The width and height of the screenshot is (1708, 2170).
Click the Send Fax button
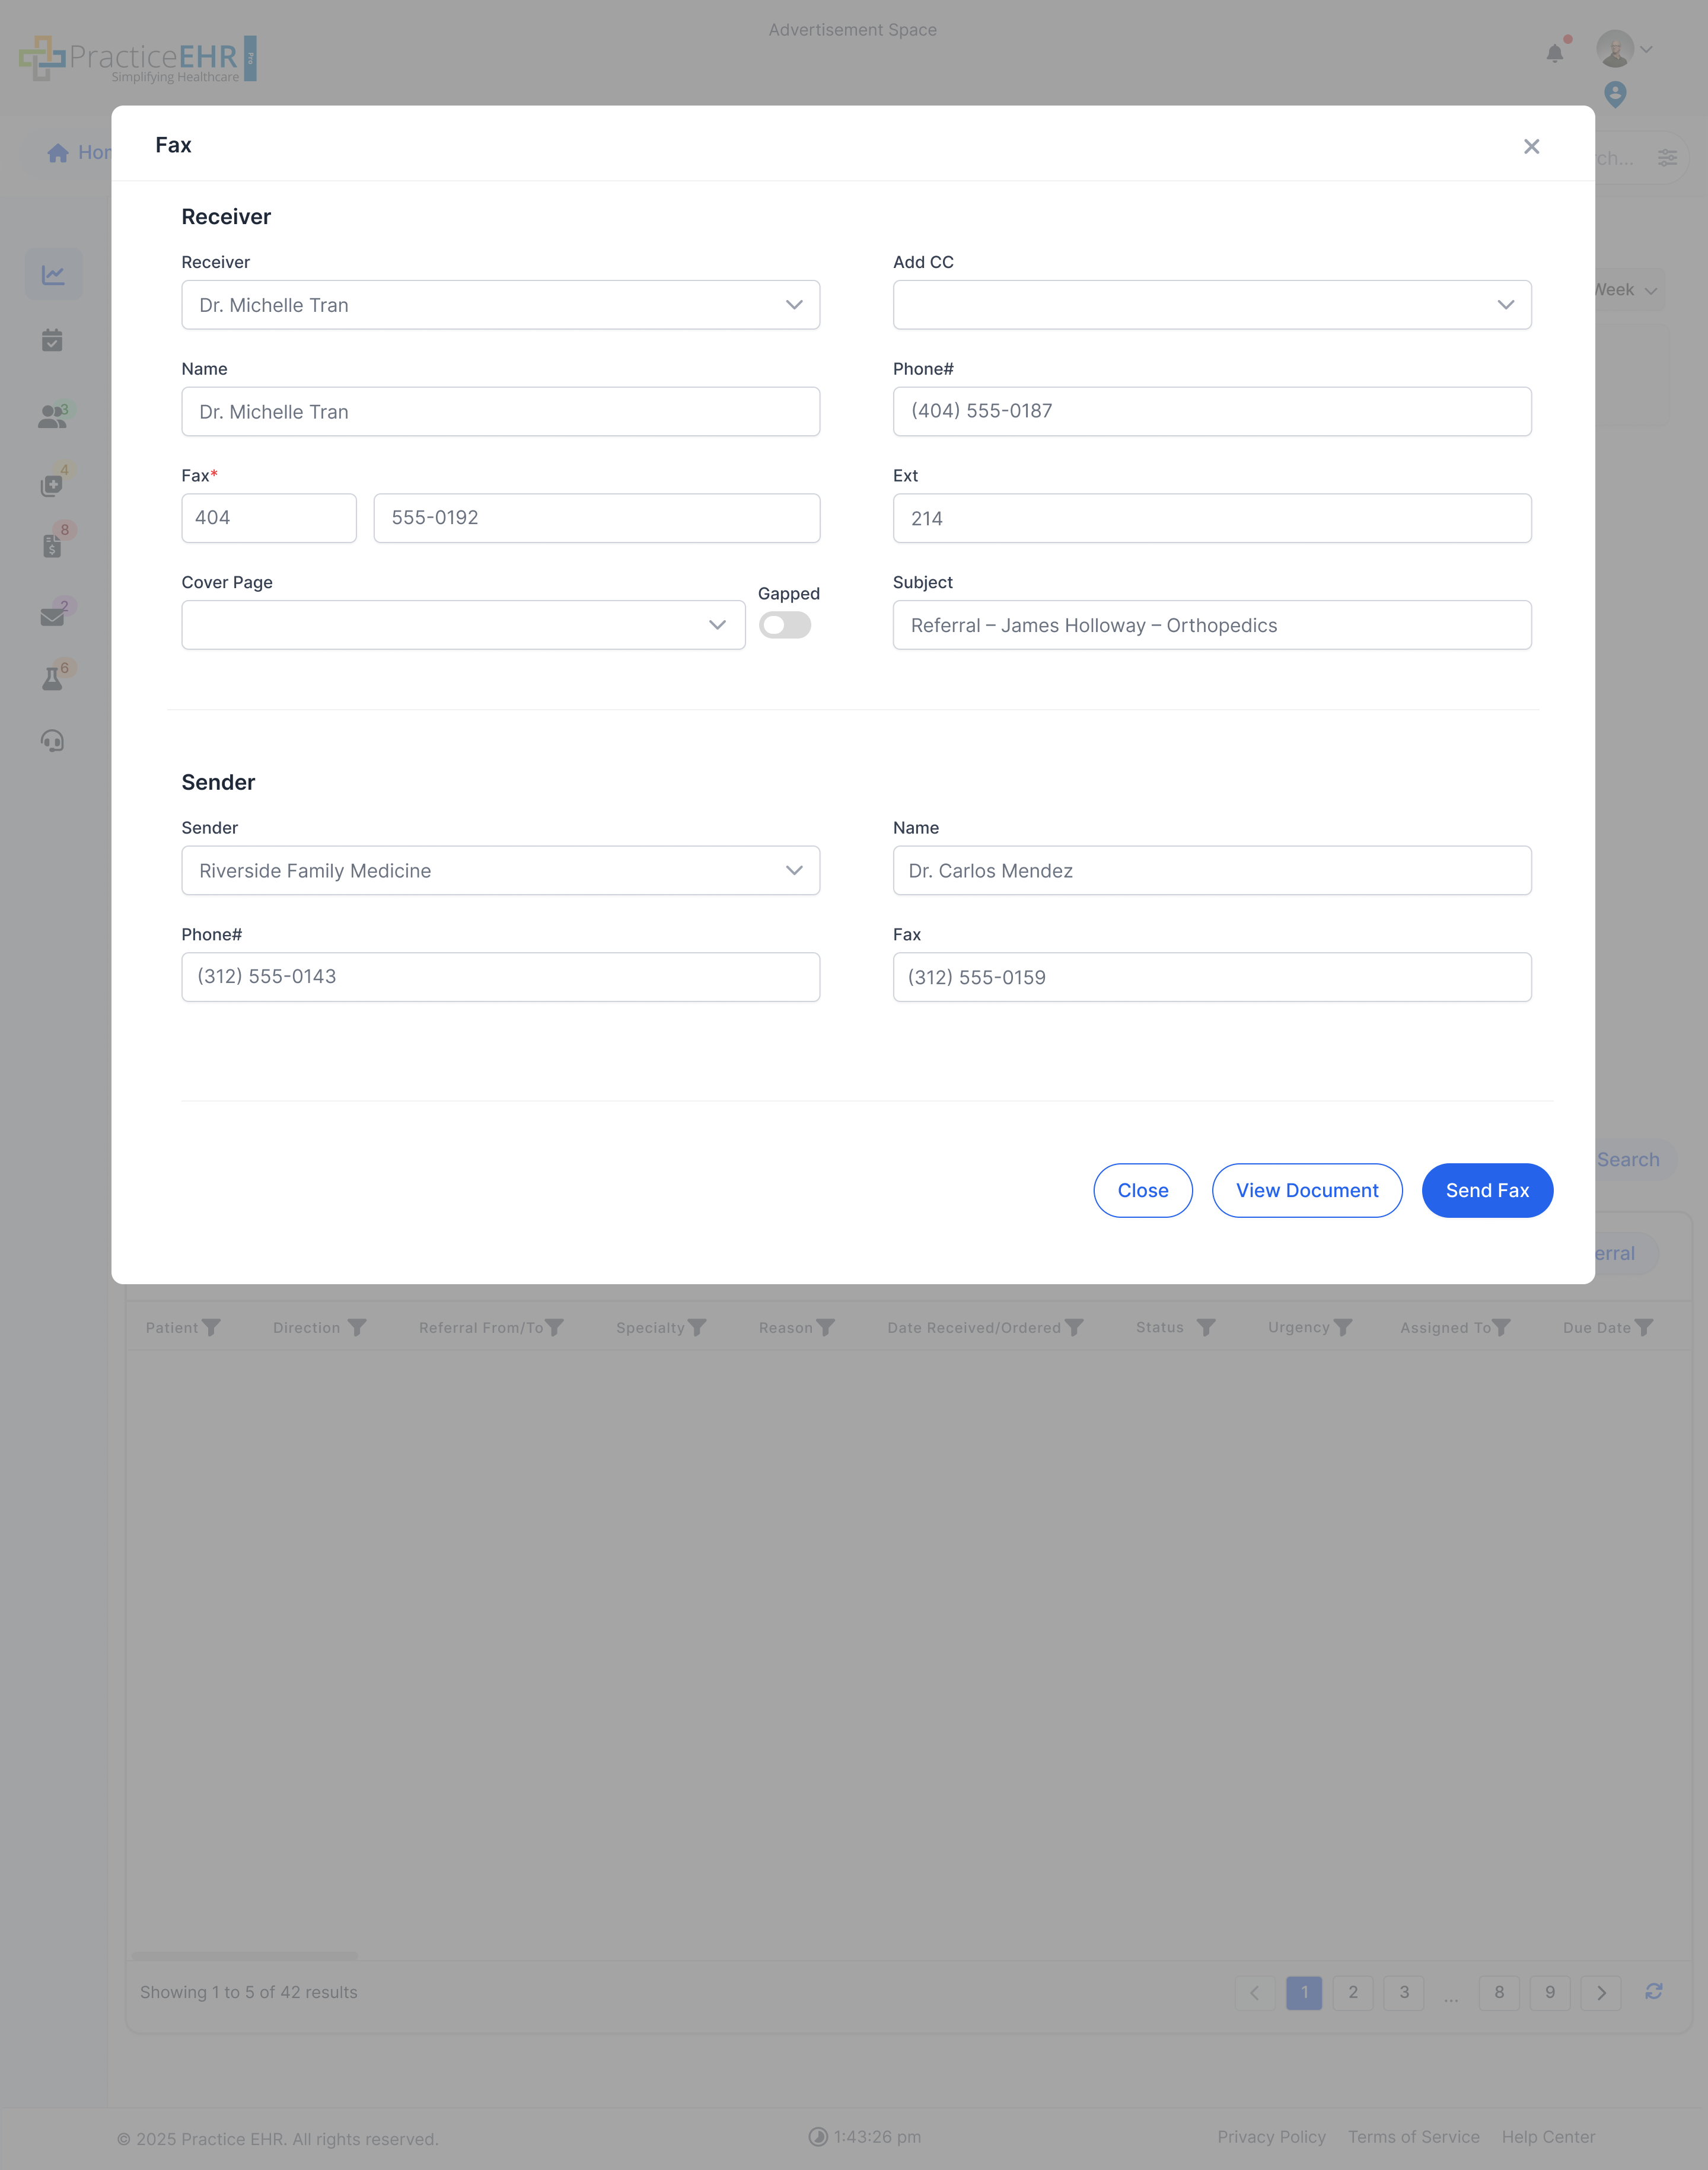tap(1487, 1191)
